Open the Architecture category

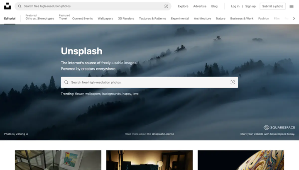tap(203, 19)
